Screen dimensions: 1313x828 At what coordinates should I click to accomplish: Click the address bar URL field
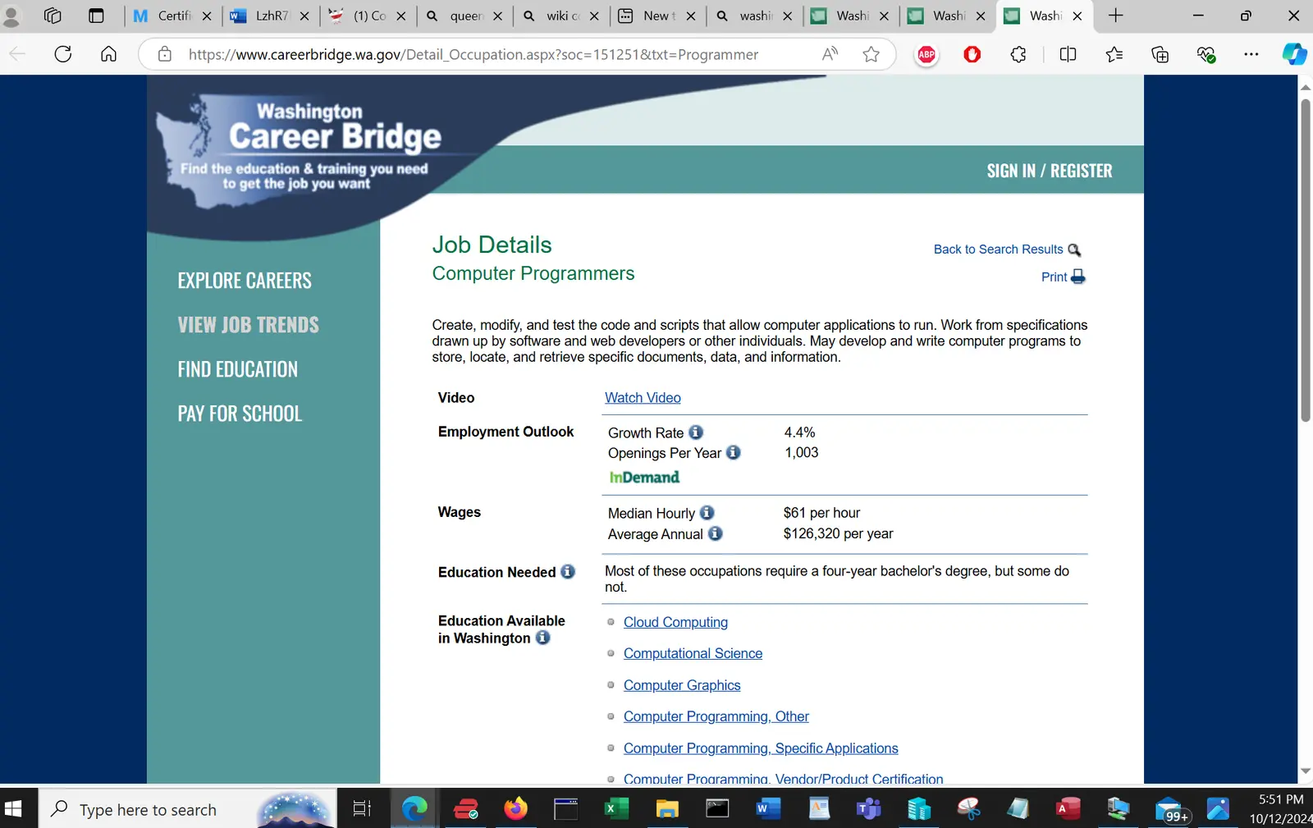(x=474, y=54)
